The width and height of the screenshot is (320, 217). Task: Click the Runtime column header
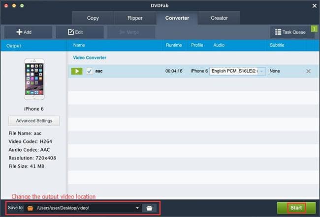point(174,45)
